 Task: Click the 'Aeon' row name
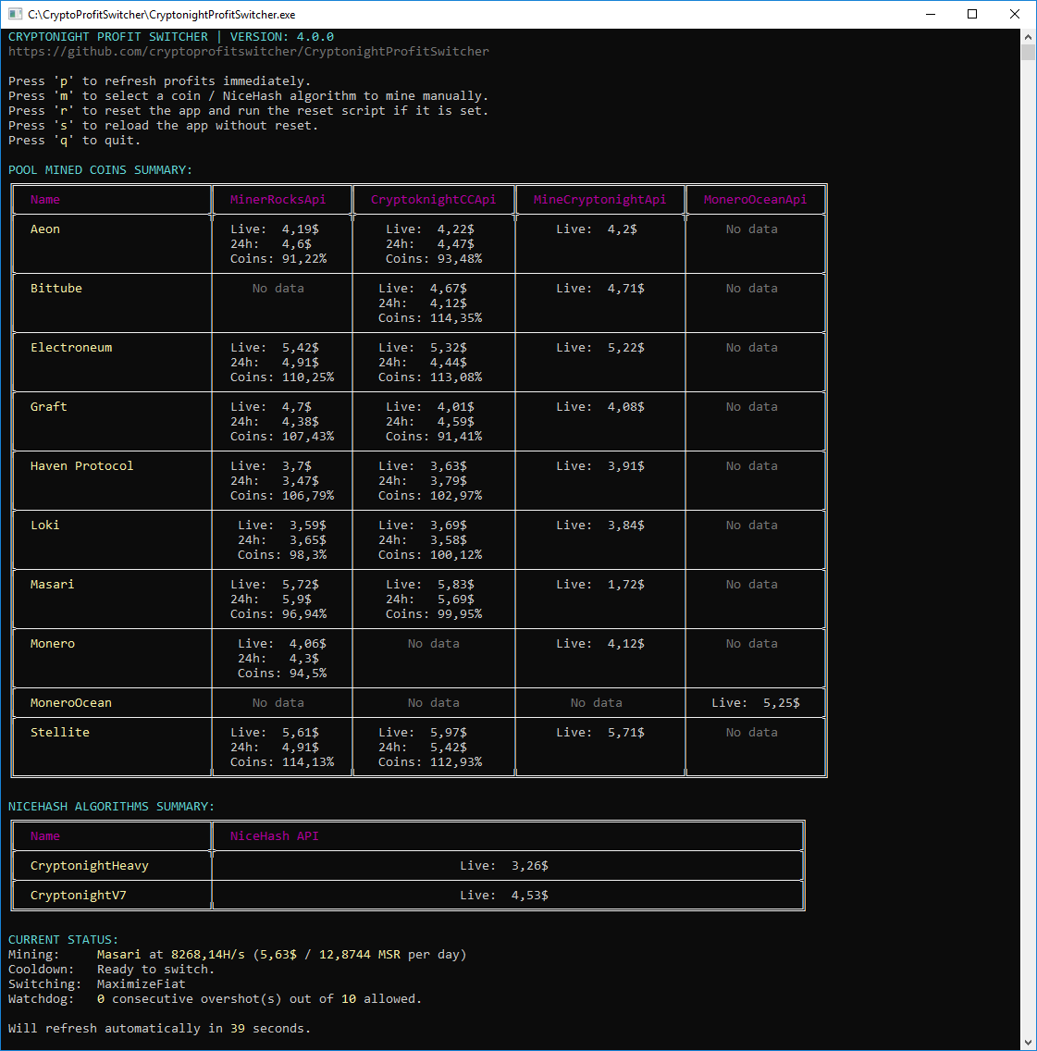click(x=45, y=229)
